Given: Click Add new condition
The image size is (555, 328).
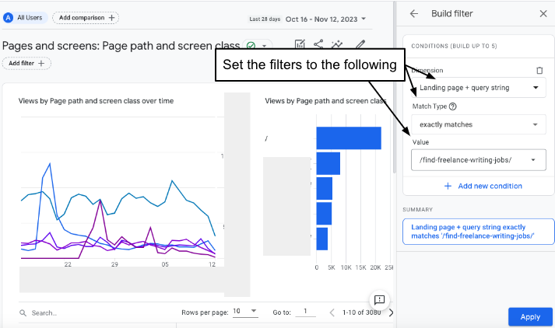Looking at the screenshot, I should pyautogui.click(x=483, y=186).
